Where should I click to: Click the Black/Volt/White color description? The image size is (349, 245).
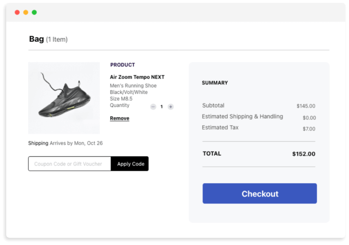pos(129,92)
